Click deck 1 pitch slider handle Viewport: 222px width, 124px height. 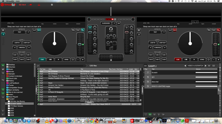[80, 44]
